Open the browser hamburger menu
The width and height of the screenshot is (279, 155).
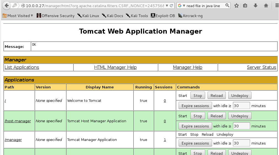point(277,6)
